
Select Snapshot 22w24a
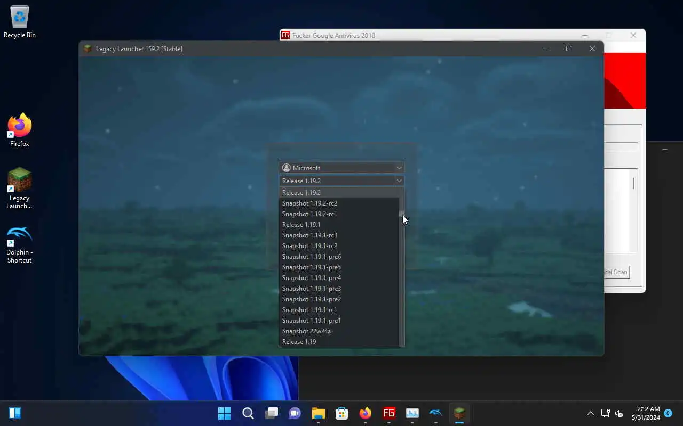pos(339,331)
